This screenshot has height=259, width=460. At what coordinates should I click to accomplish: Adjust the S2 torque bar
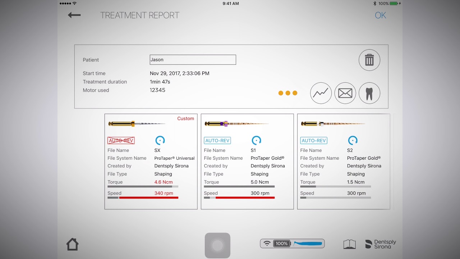335,187
